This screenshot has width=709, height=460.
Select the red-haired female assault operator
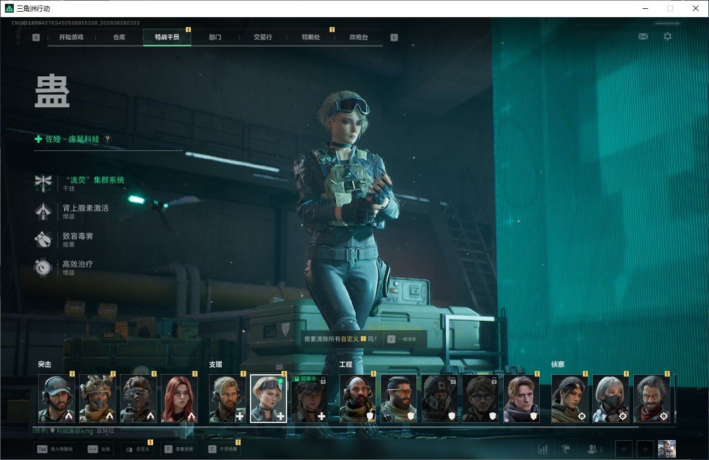point(179,399)
